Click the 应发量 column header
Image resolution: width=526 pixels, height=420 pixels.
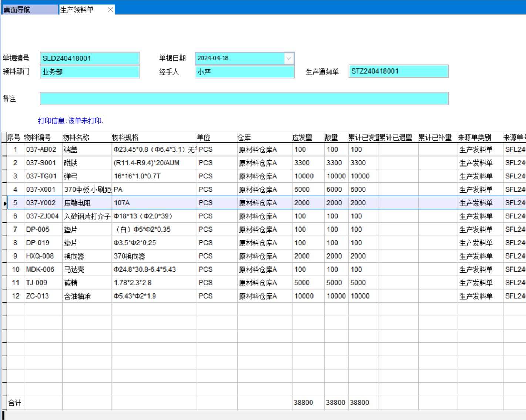(302, 138)
